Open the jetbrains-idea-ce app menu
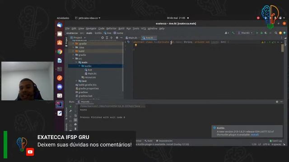 click(88, 18)
